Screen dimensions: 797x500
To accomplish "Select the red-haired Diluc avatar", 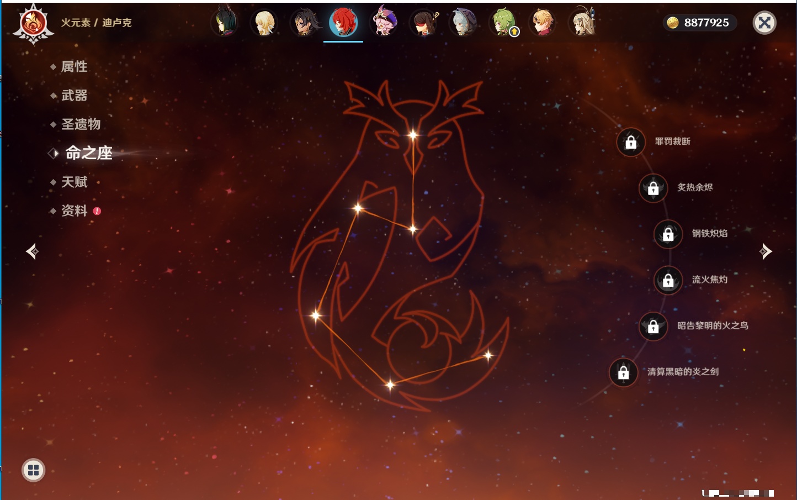I will 343,23.
